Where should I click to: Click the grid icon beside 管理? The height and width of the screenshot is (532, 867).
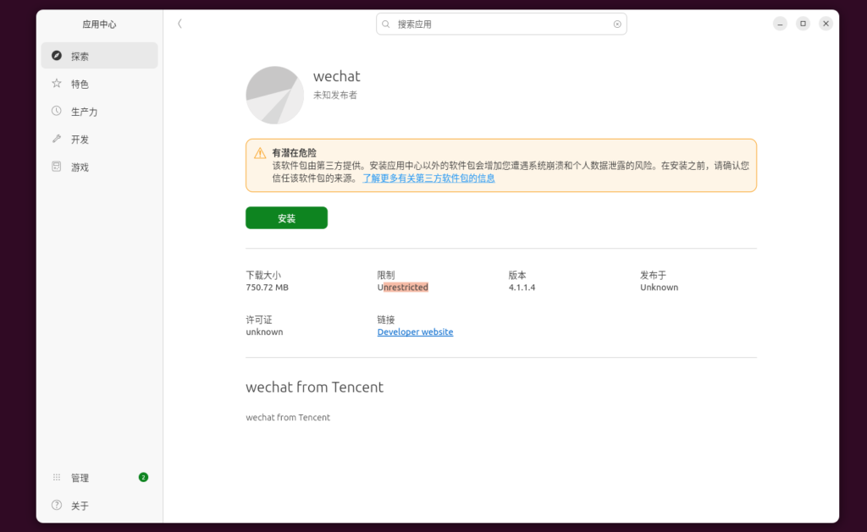point(57,477)
